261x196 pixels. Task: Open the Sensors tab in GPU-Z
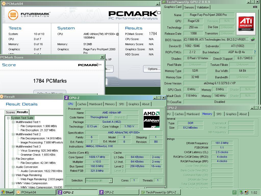pyautogui.click(x=189, y=7)
